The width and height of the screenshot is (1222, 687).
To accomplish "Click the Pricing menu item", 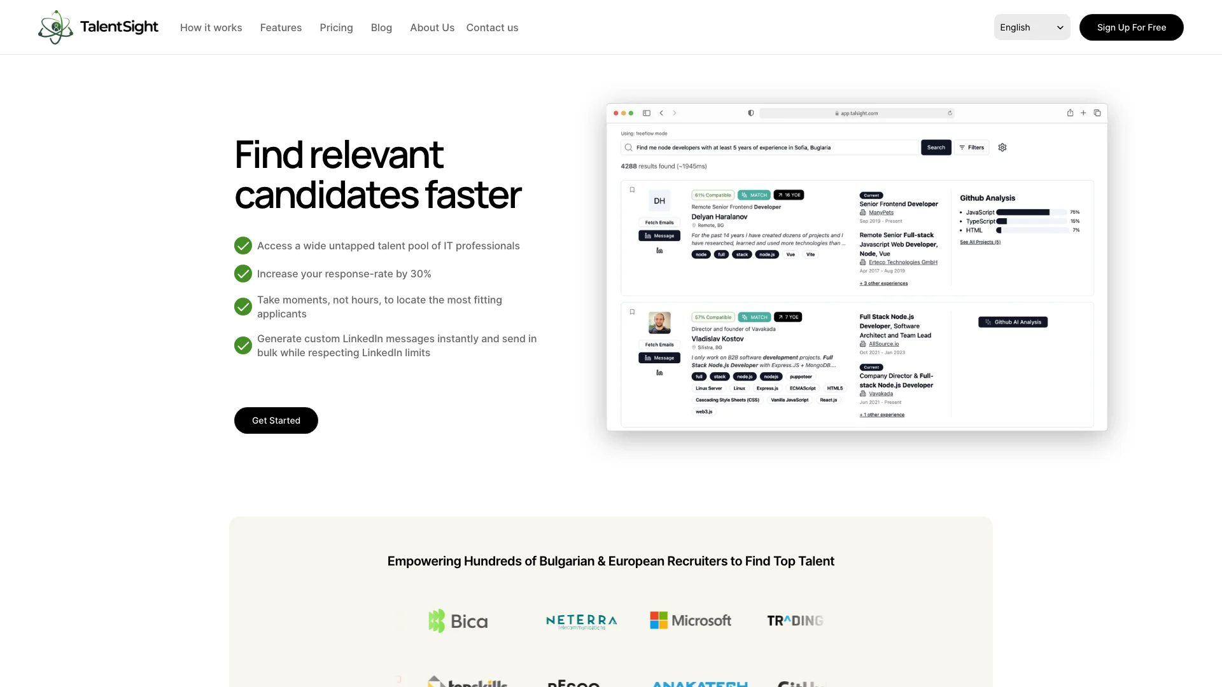I will [335, 27].
